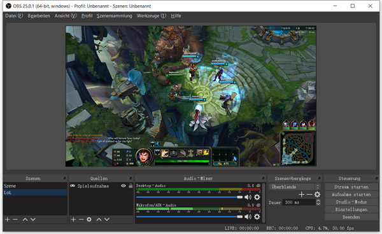
Task: Undock the Quellen panel
Action: 131,178
